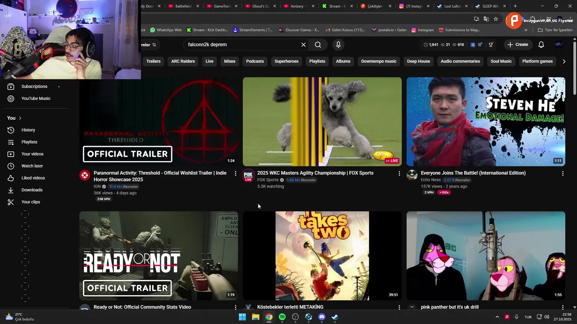577x324 pixels.
Task: Expand the bookmarks bar overflow chevron
Action: coord(526,30)
